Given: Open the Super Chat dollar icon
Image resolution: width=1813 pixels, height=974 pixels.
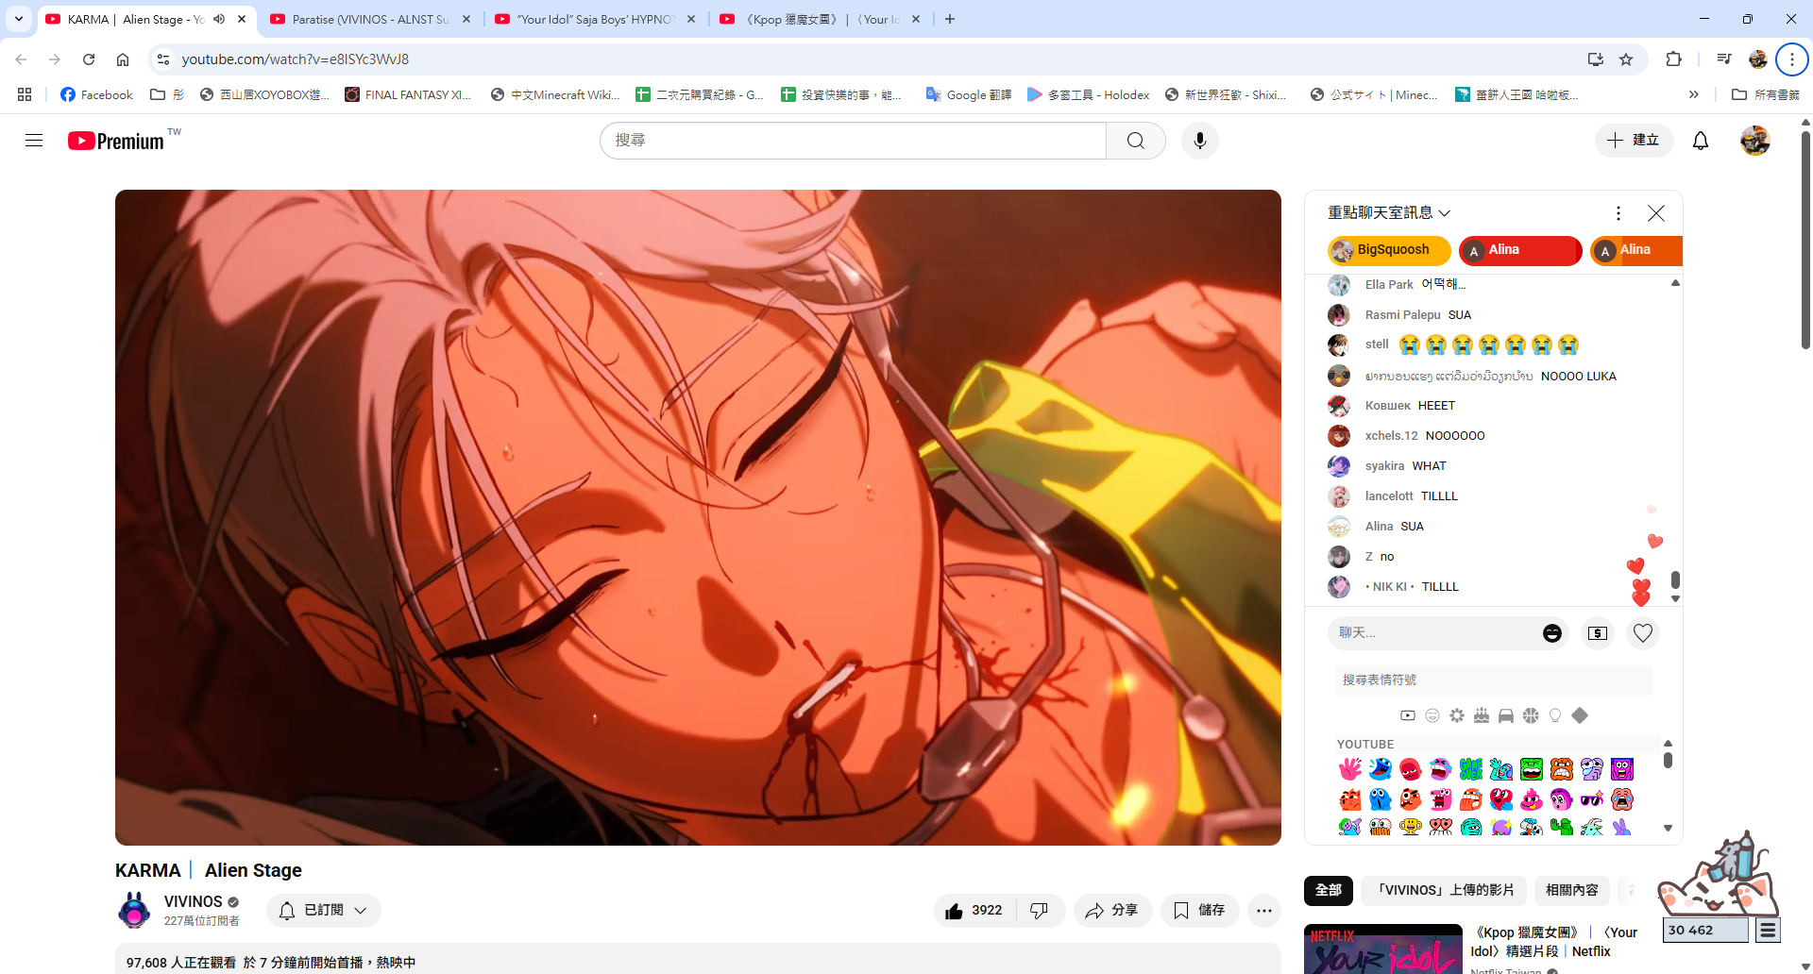Looking at the screenshot, I should [x=1598, y=633].
